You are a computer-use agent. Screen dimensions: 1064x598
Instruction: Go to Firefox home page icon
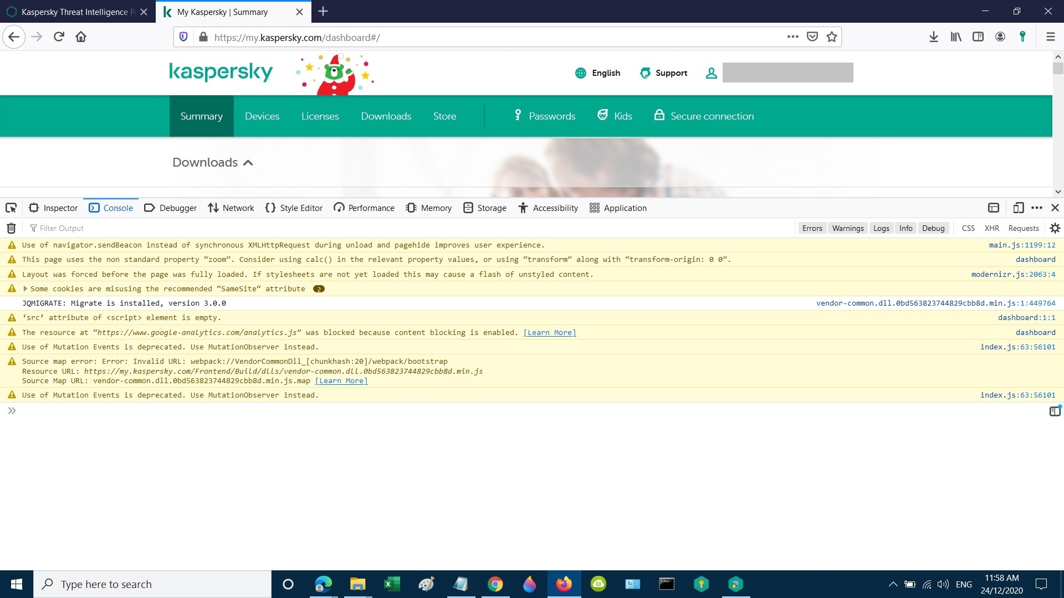pos(81,37)
